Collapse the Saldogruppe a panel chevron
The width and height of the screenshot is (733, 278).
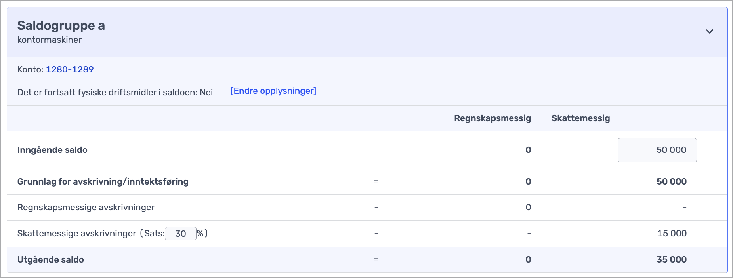pos(709,31)
